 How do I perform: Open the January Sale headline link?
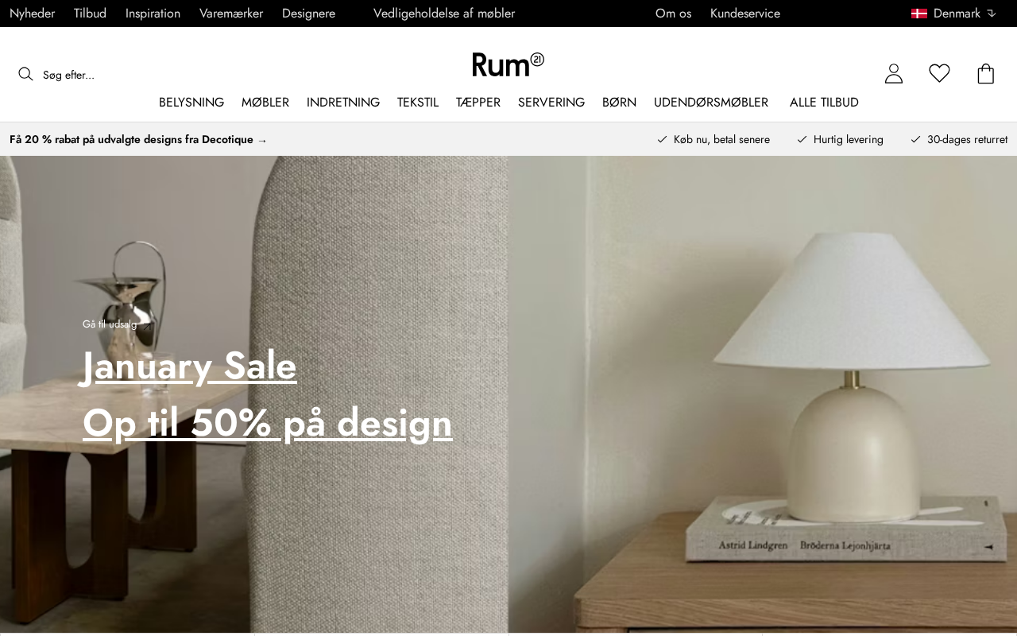point(190,366)
